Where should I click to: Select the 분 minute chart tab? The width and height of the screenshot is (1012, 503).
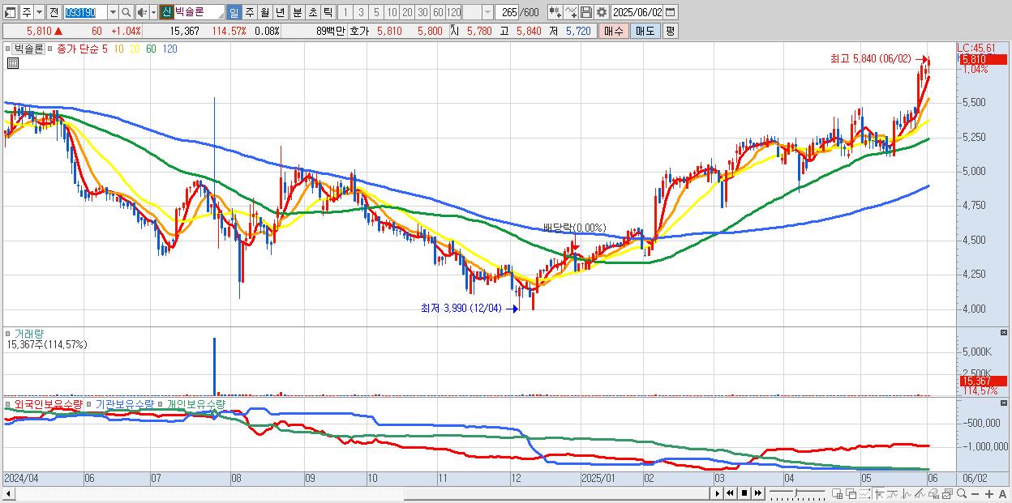pos(297,12)
